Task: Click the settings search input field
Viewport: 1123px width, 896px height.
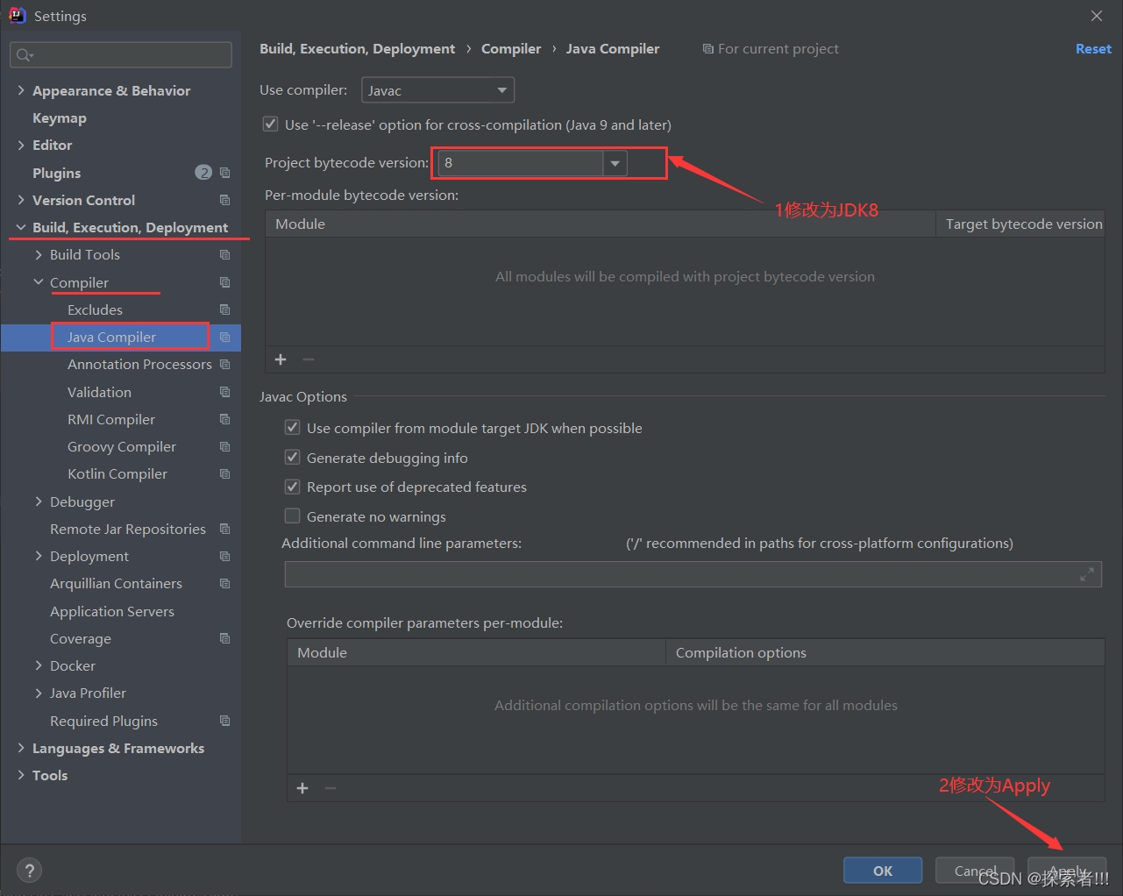Action: (x=121, y=55)
